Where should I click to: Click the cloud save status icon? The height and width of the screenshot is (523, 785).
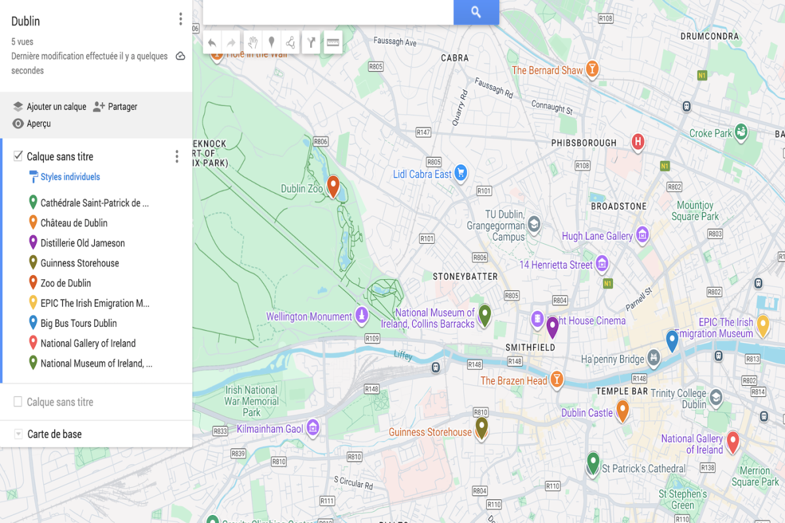(181, 57)
